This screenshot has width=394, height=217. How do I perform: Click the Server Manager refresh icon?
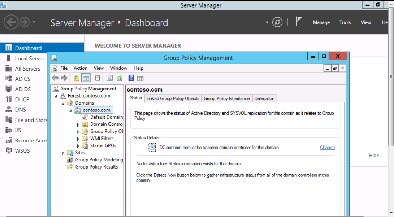coord(277,22)
